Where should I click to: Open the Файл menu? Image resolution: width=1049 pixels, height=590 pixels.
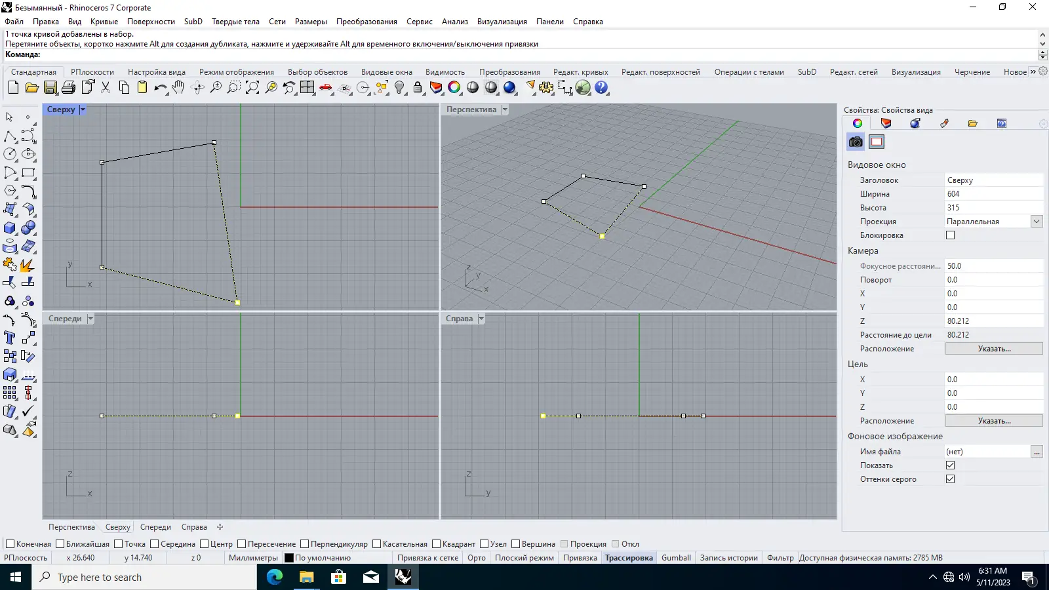coord(14,22)
